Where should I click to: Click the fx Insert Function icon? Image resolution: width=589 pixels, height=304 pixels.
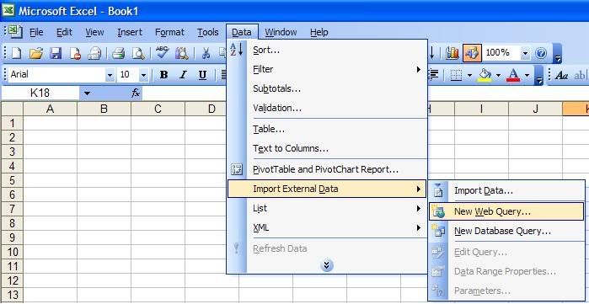(x=136, y=93)
